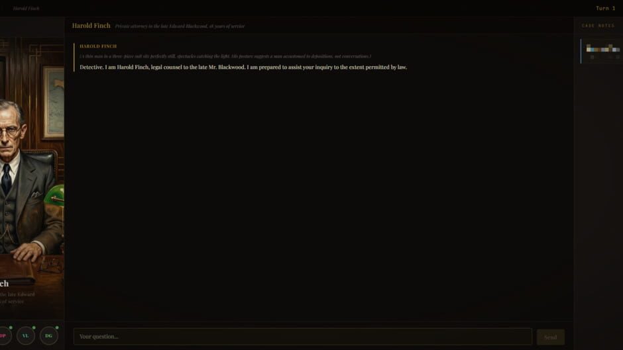Click the name caption under the portrait
This screenshot has width=623, height=350.
pyautogui.click(x=5, y=284)
